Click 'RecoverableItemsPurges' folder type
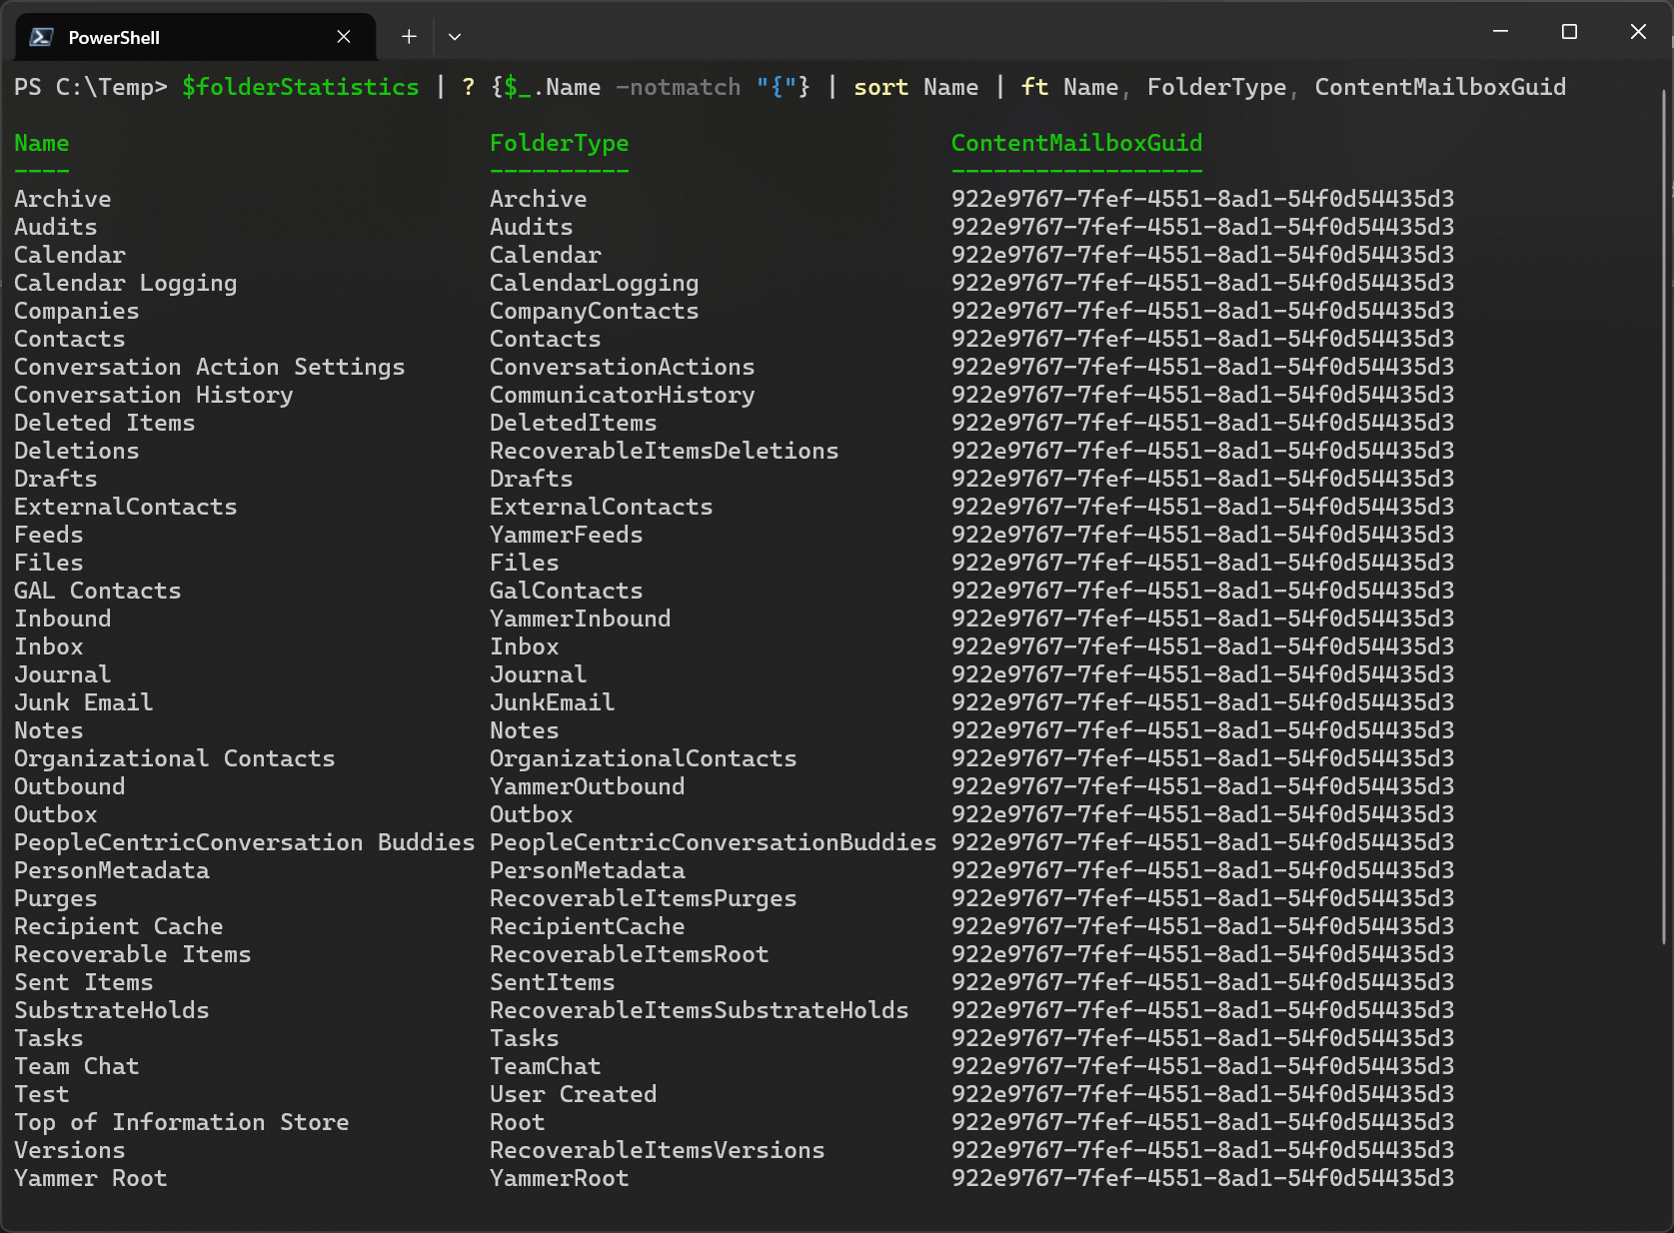 [644, 898]
